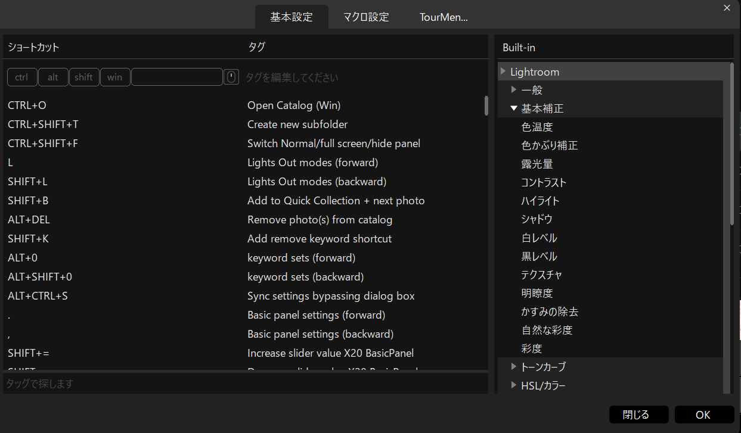Select Increase slider value X20 BasicPanel tag
The height and width of the screenshot is (433, 741).
tap(331, 353)
